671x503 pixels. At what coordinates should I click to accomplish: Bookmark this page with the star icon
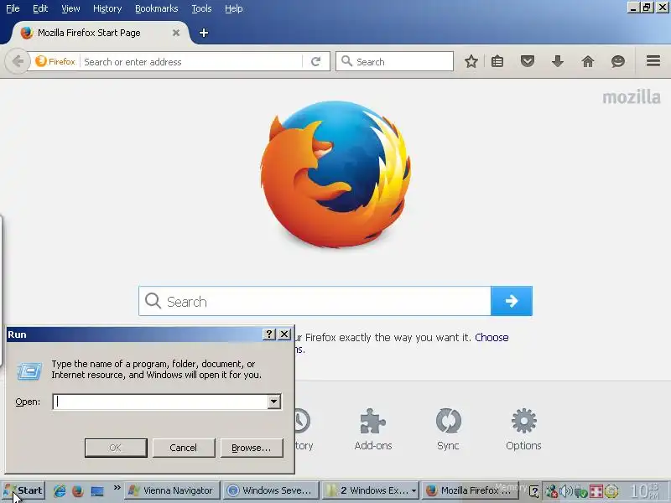click(x=471, y=61)
